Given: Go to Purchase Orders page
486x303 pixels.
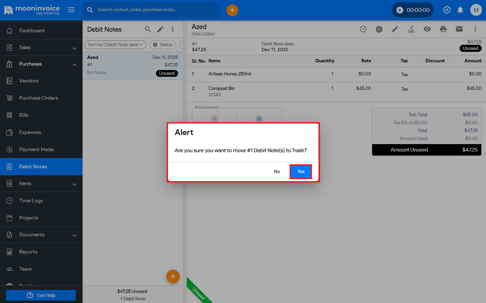Looking at the screenshot, I should pos(38,98).
